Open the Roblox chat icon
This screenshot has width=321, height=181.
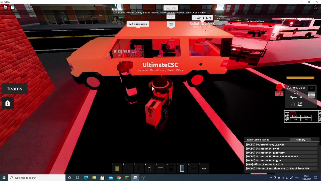13,7
